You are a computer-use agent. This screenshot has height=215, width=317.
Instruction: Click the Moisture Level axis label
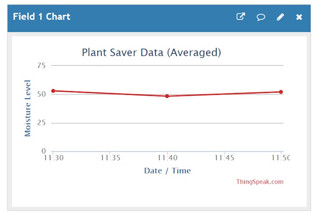[28, 108]
